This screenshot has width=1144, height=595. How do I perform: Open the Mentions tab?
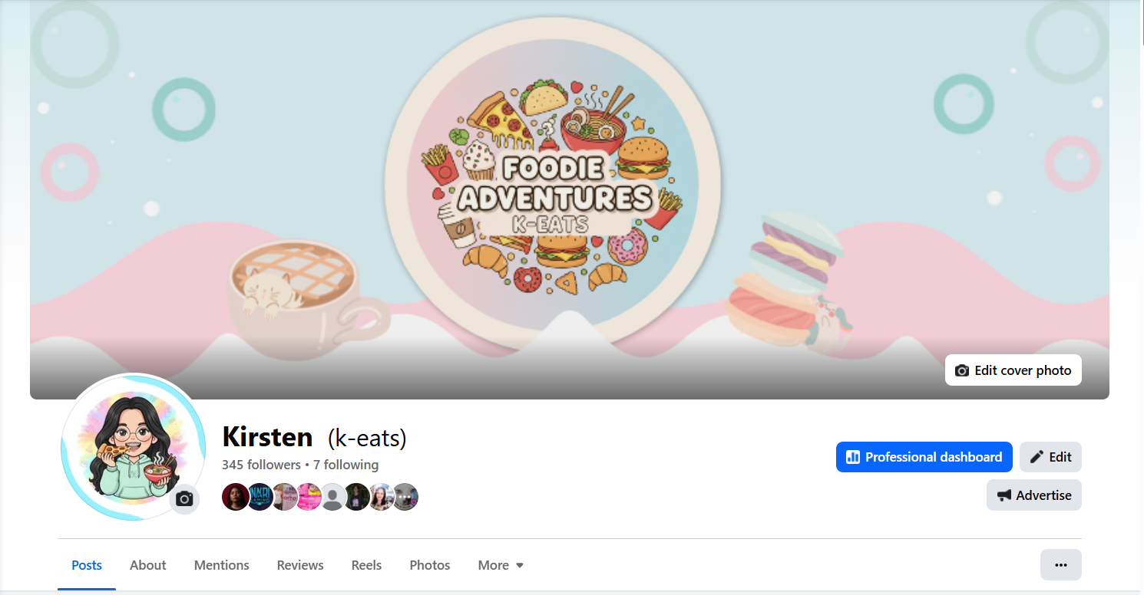221,565
